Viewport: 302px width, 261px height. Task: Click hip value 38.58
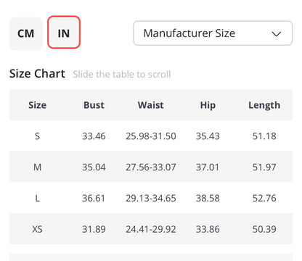tap(208, 198)
